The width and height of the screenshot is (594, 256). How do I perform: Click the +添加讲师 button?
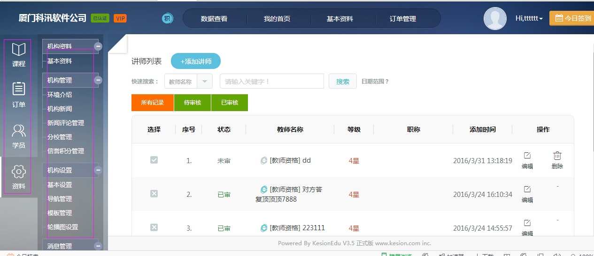(x=196, y=61)
